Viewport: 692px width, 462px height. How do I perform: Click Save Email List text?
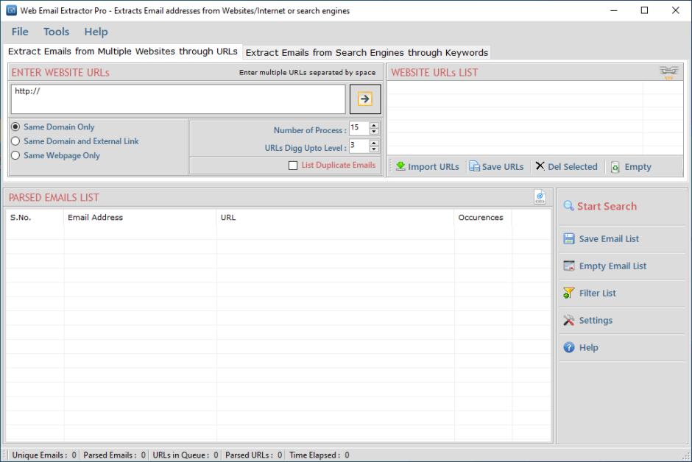609,238
